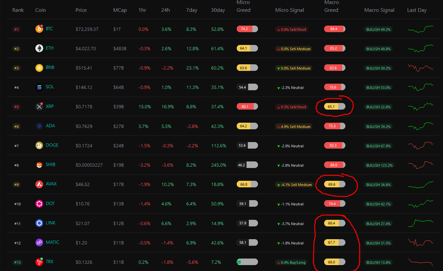The image size is (443, 271).
Task: Click the #13 green rank badge
Action: tap(17, 262)
